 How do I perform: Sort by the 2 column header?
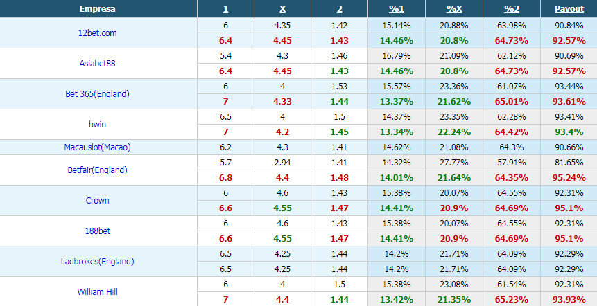click(339, 9)
